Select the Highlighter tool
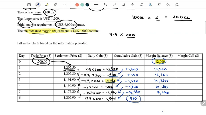Screen dimensions: 206x115 click(x=47, y=5)
